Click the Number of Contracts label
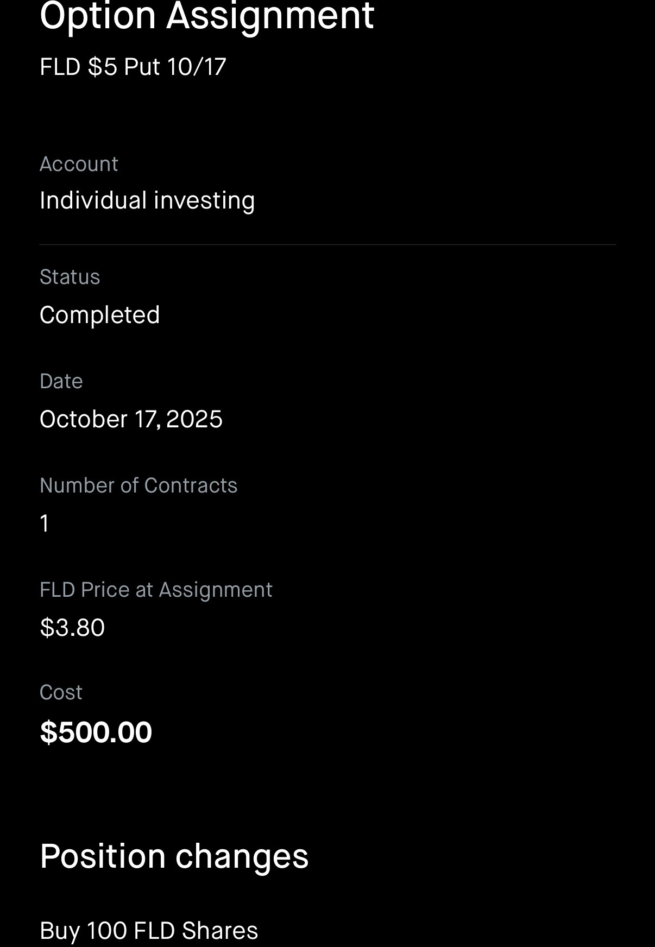Screen dimensions: 655x947 138,485
